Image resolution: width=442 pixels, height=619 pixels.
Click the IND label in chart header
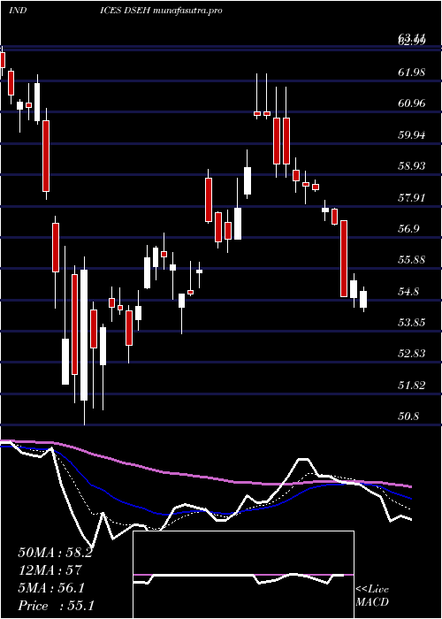point(18,11)
